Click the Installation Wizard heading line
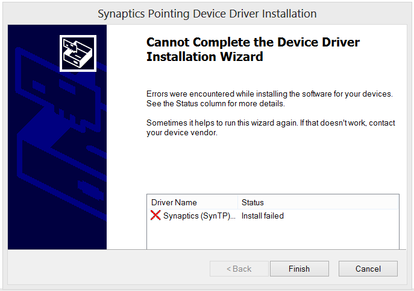 tap(205, 57)
